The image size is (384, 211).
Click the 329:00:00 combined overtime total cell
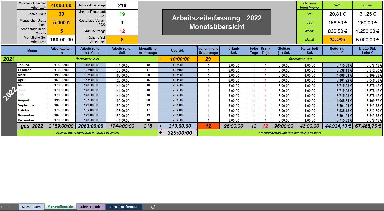pyautogui.click(x=180, y=133)
